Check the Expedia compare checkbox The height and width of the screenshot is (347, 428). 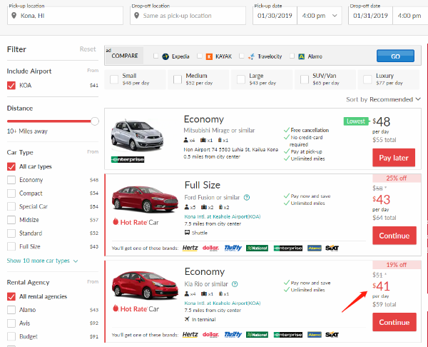point(156,56)
